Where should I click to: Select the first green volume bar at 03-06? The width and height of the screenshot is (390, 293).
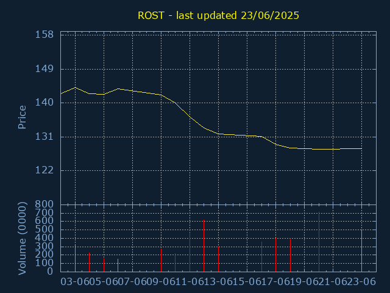pyautogui.click(x=75, y=258)
